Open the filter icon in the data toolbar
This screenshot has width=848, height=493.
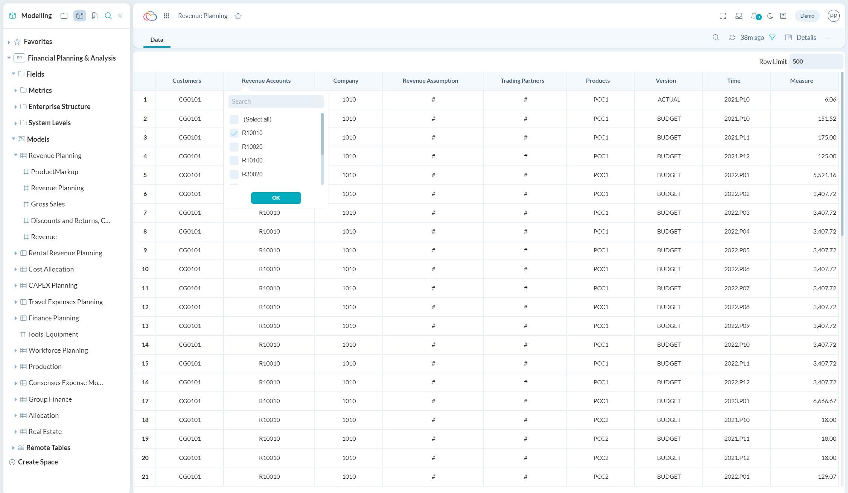[x=772, y=38]
